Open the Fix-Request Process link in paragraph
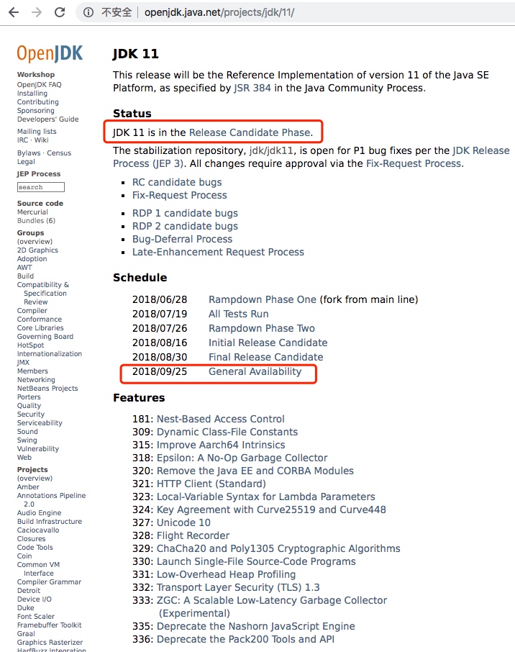This screenshot has width=515, height=652. coord(413,163)
